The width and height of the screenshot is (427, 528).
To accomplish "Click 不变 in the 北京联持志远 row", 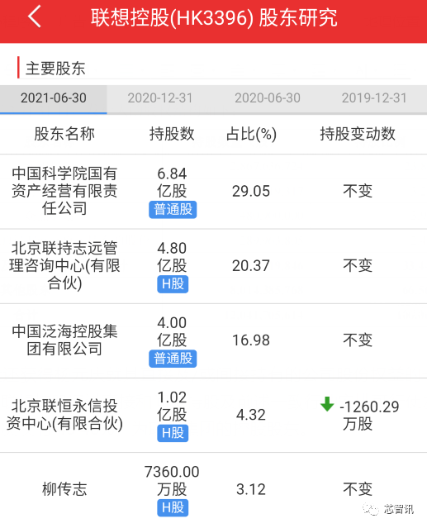I will tap(358, 265).
